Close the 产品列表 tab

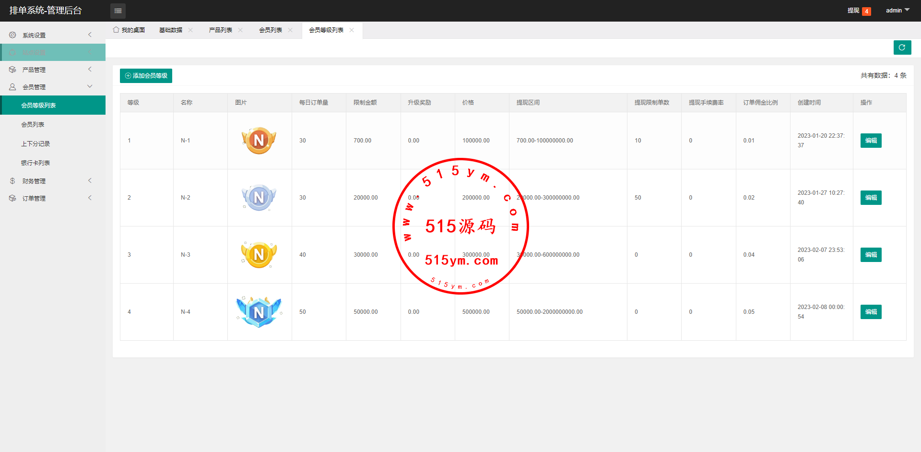240,30
